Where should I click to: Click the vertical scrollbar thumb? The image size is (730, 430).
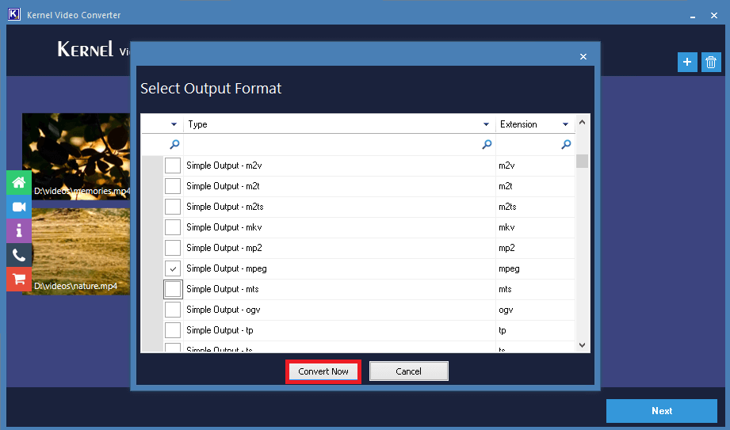coord(582,161)
